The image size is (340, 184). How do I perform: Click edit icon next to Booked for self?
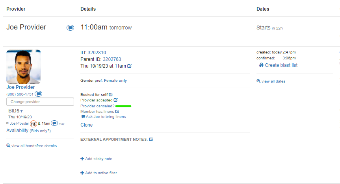tap(111, 94)
